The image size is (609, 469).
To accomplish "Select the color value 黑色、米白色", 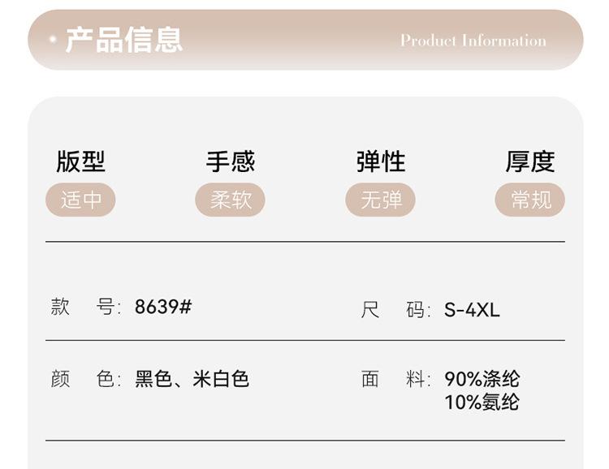I will tap(192, 379).
